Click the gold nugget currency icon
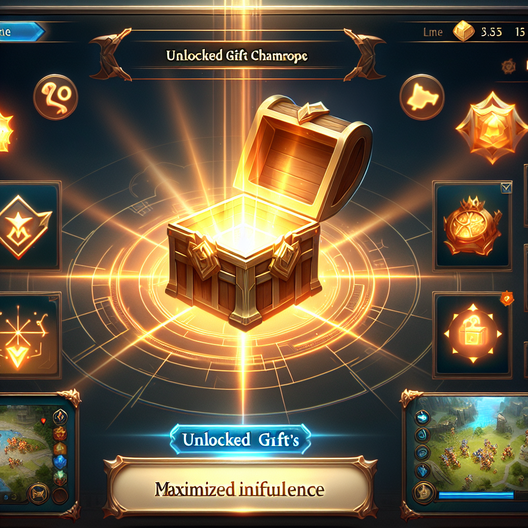This screenshot has width=528, height=528. pyautogui.click(x=464, y=31)
